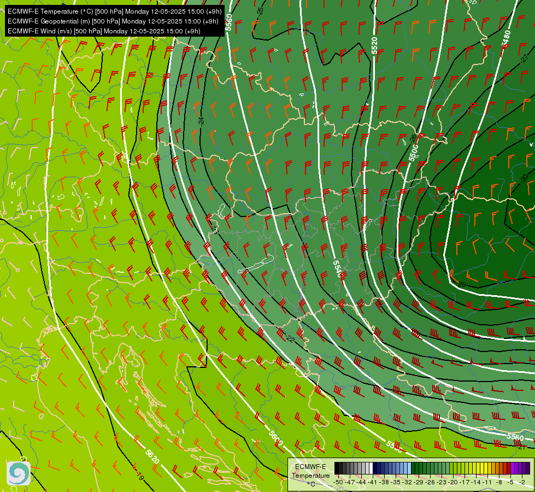This screenshot has height=492, width=535.
Task: Click the 5620 geopotential contour label
Action: coord(152,457)
